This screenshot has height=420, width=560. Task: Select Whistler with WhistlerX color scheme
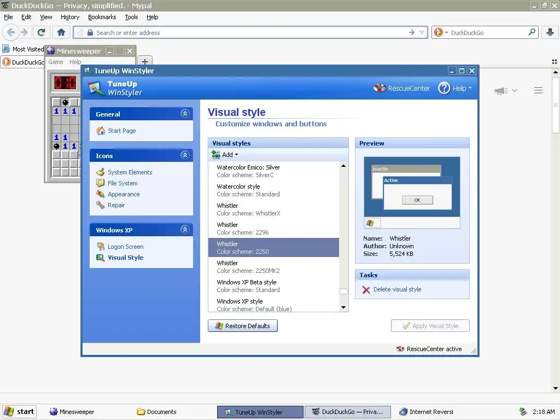273,209
